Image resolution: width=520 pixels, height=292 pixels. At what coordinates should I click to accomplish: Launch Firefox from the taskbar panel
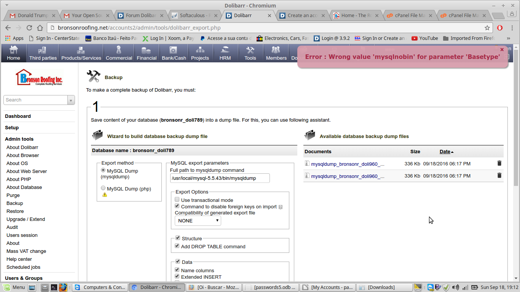63,287
